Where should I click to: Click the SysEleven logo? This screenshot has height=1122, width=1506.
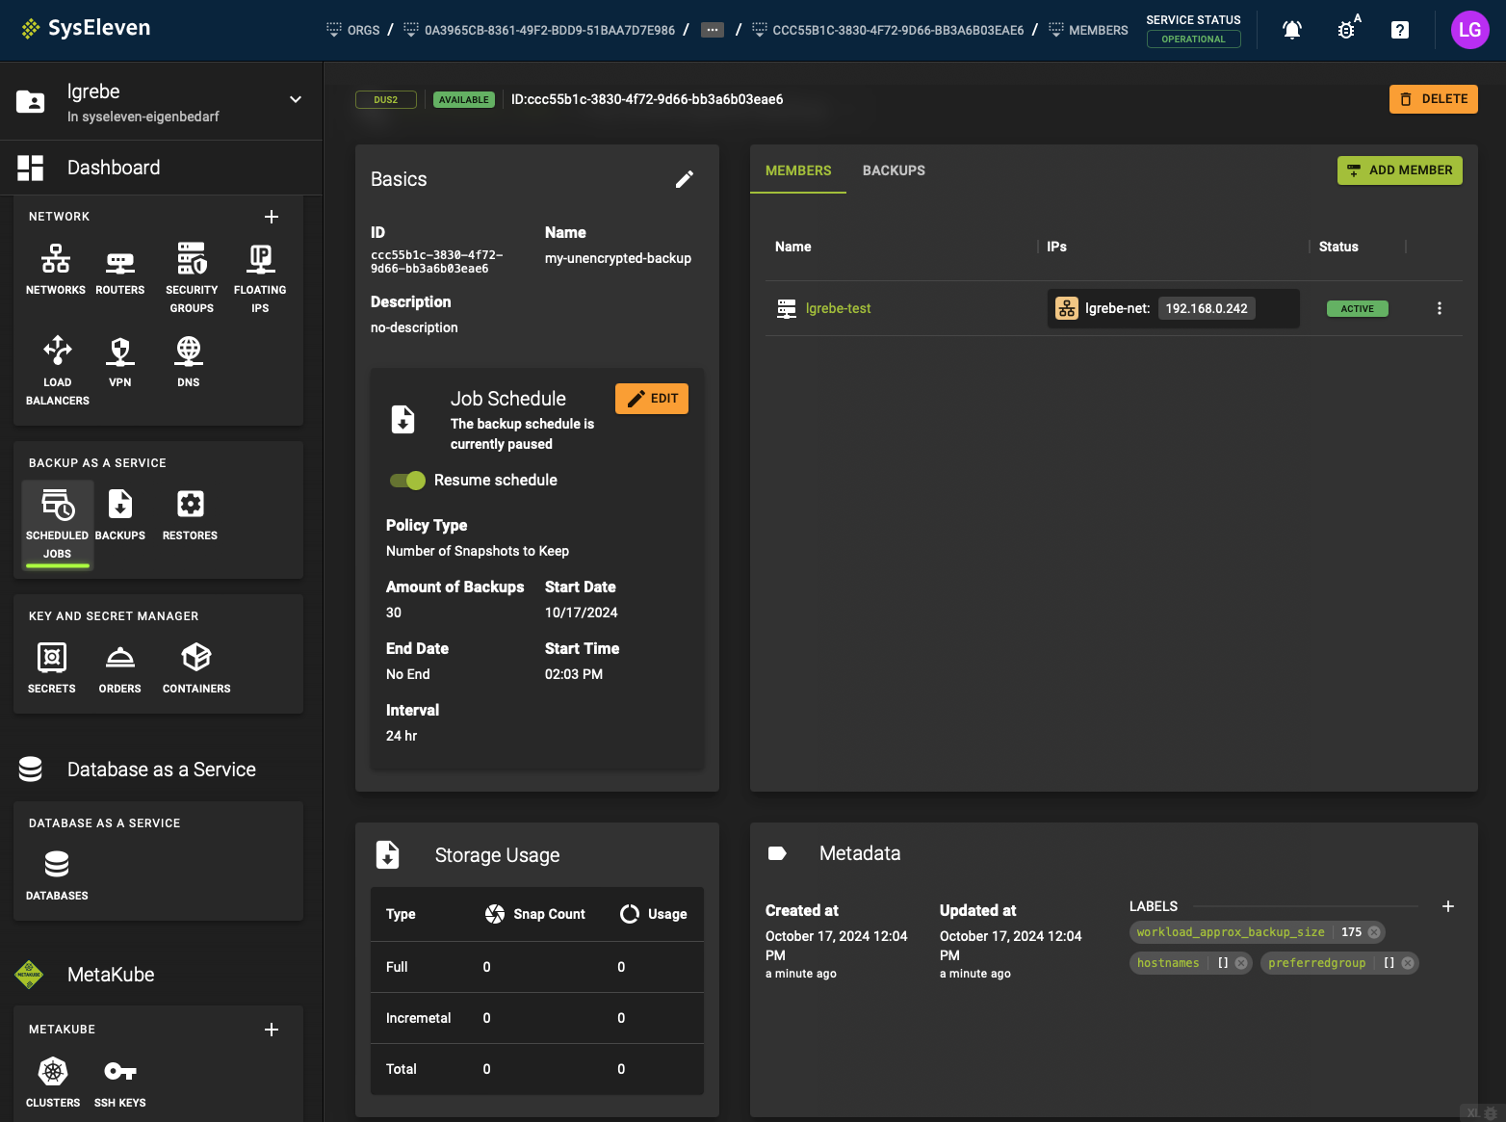(x=86, y=28)
